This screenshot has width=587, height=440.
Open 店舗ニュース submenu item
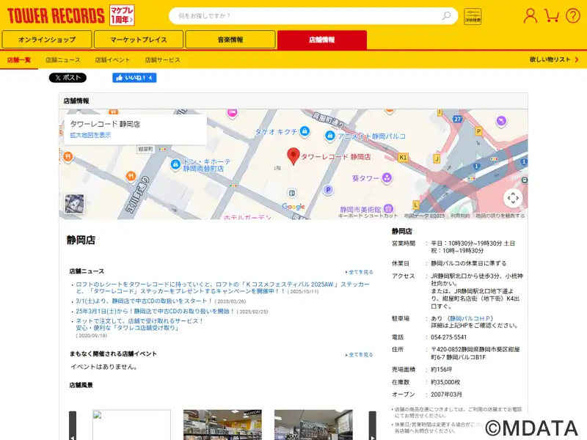pyautogui.click(x=63, y=60)
